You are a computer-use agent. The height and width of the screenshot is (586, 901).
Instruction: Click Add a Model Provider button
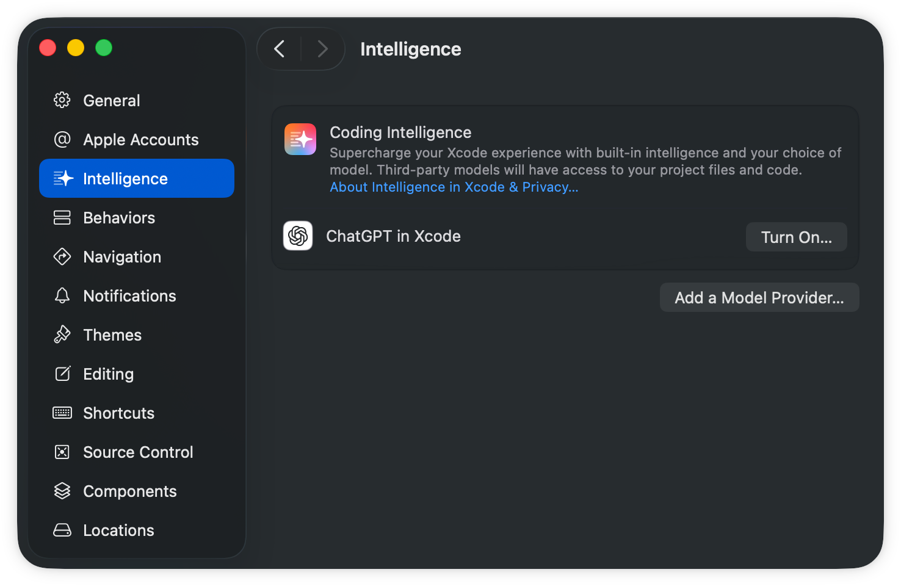point(759,297)
